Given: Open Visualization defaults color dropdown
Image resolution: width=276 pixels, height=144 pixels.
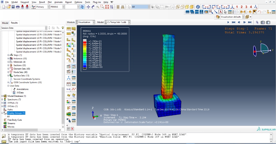Looking at the screenshot, I should click(x=244, y=17).
